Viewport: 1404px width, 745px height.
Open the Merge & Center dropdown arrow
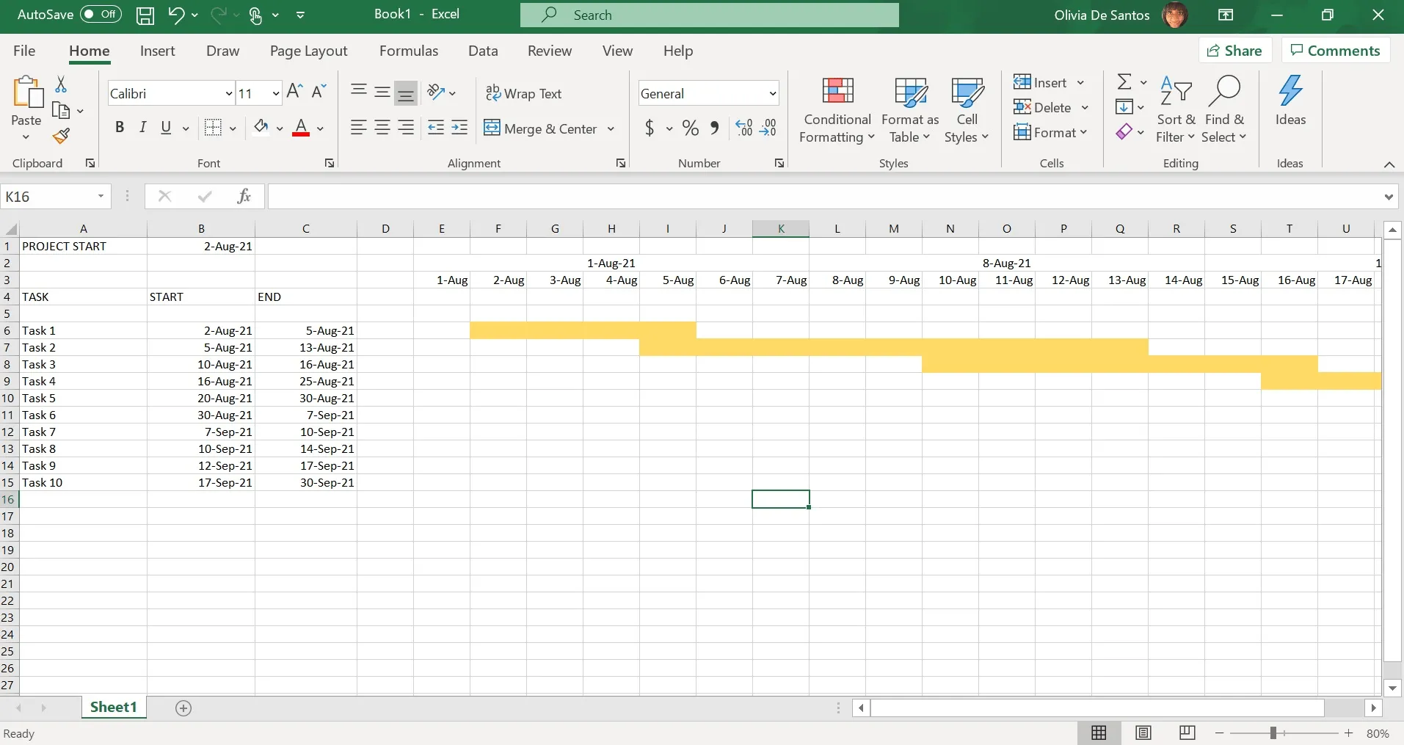click(611, 129)
